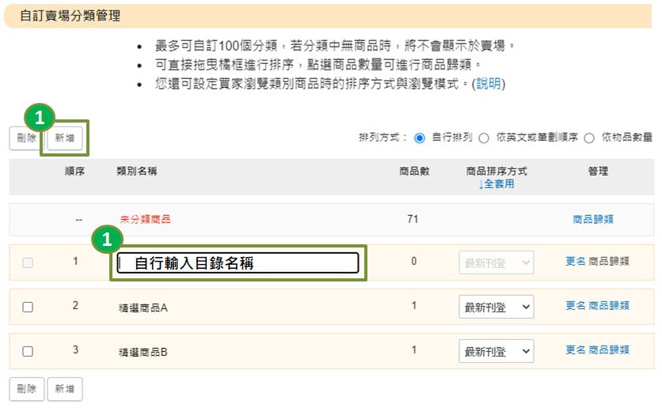Click 商品歸類 for 精選商品A
The height and width of the screenshot is (408, 662).
pos(609,305)
